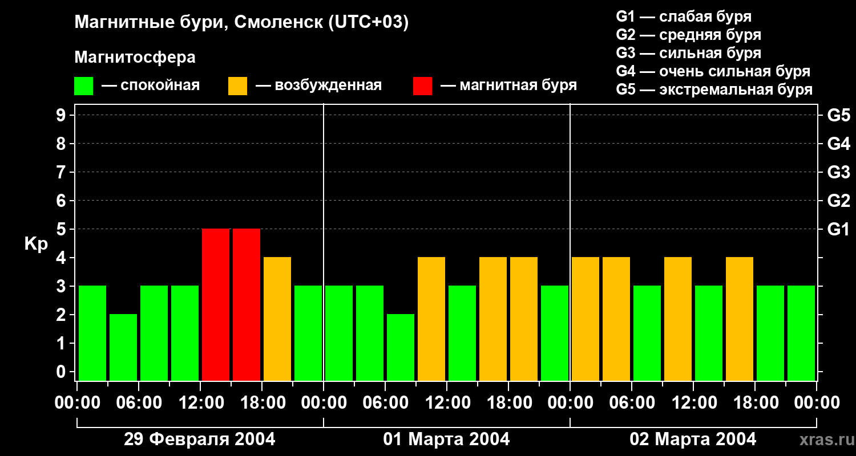856x456 pixels.
Task: Click the 02 Марта 2004 date label
Action: pyautogui.click(x=693, y=439)
